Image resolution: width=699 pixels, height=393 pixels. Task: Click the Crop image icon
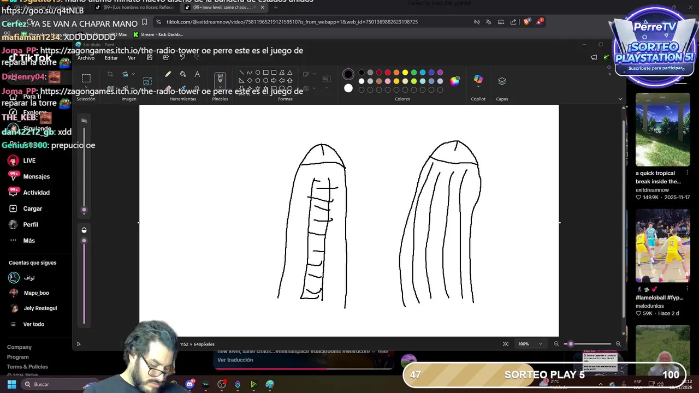point(110,74)
